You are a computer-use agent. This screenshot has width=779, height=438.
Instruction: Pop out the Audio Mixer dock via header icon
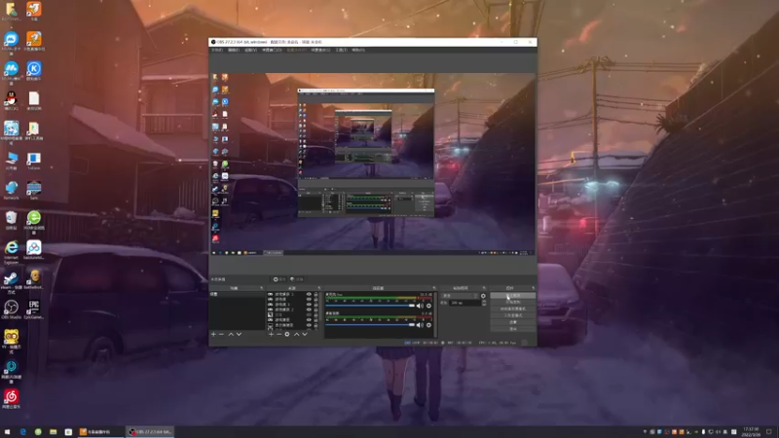pos(434,287)
